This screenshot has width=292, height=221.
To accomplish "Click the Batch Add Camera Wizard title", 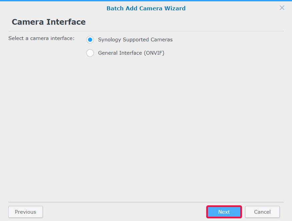I will tap(146, 8).
